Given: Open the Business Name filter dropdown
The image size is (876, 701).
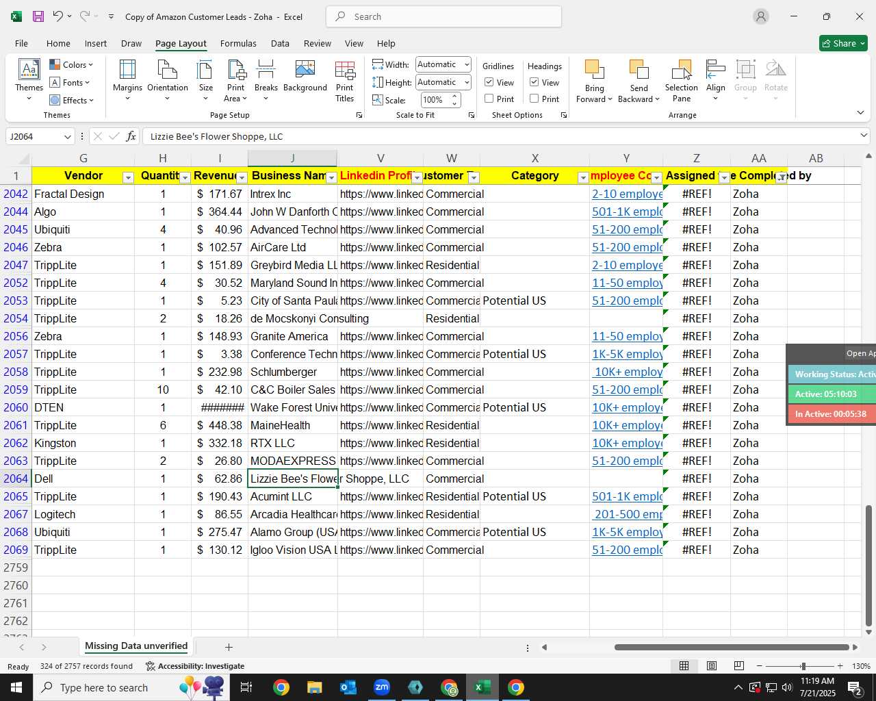Looking at the screenshot, I should click(x=331, y=177).
